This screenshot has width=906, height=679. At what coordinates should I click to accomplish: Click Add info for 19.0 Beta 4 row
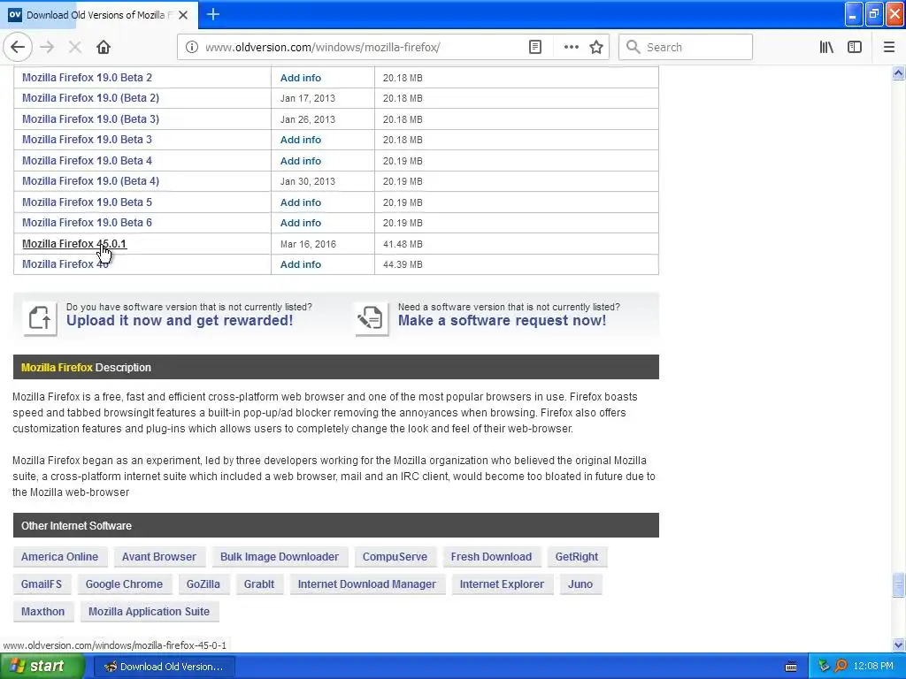pos(301,161)
